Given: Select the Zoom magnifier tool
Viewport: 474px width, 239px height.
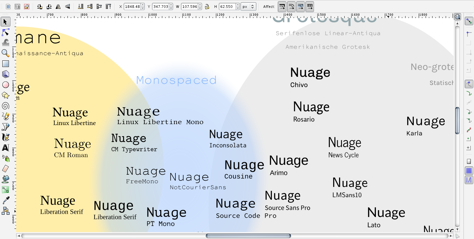Looking at the screenshot, I should tap(5, 53).
